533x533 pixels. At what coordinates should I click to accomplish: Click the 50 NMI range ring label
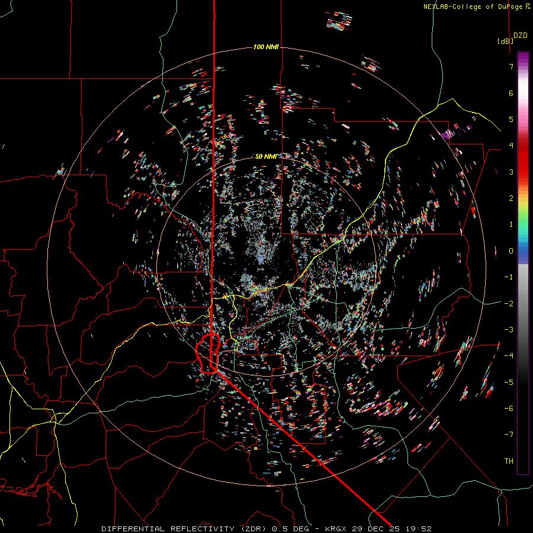tap(266, 156)
